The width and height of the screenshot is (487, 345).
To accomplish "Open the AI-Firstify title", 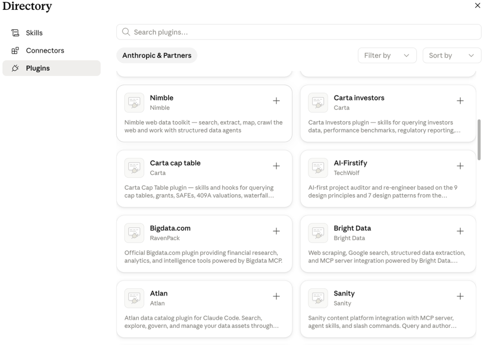I will pyautogui.click(x=350, y=163).
